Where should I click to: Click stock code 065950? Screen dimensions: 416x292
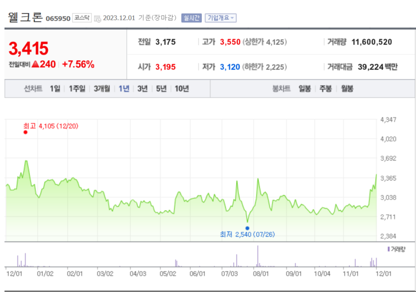[58, 18]
